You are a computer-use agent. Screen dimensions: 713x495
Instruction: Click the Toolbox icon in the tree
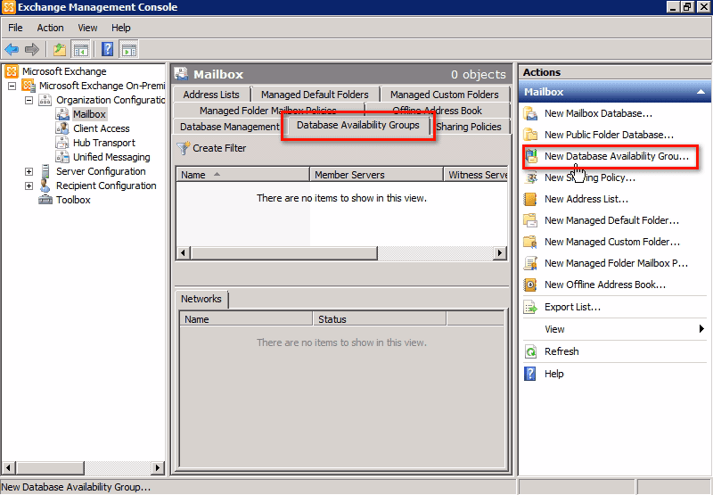pyautogui.click(x=45, y=200)
